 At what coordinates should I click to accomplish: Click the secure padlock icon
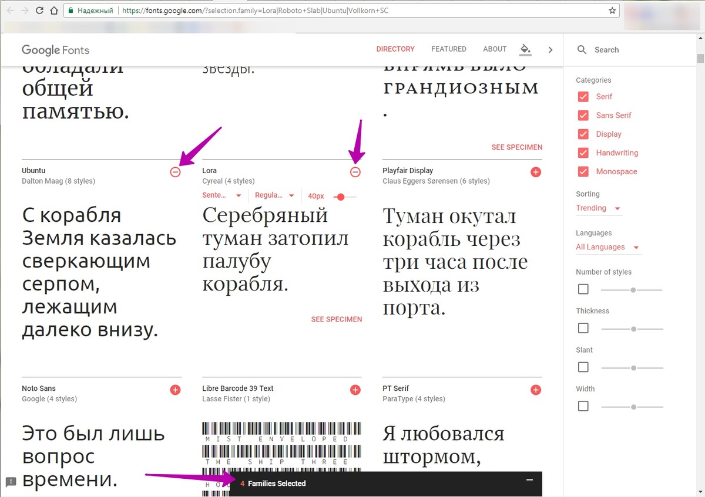coord(70,11)
